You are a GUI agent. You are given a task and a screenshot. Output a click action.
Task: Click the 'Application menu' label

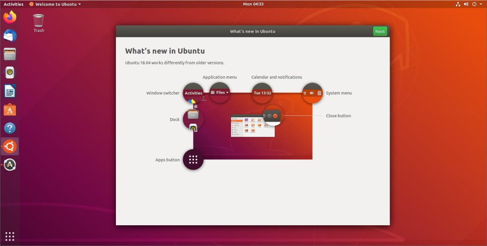point(220,77)
